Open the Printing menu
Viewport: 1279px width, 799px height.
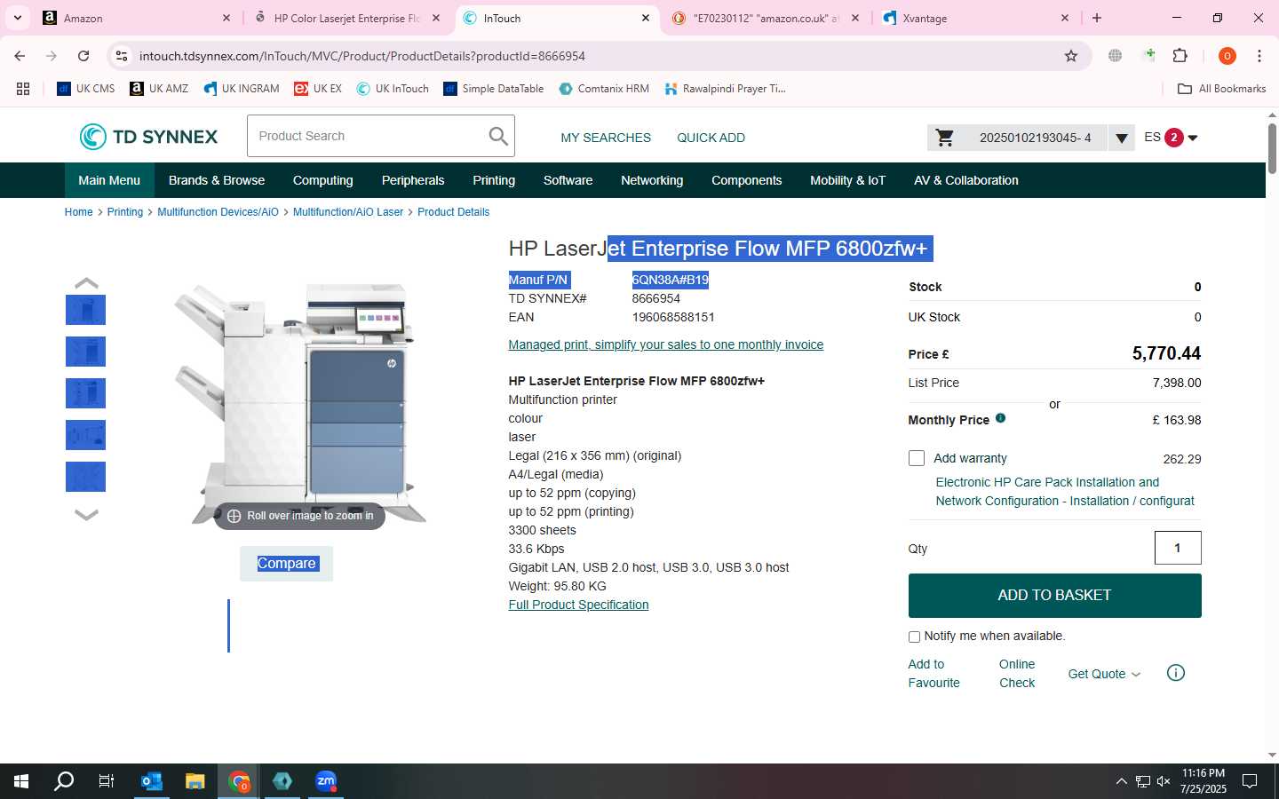494,180
